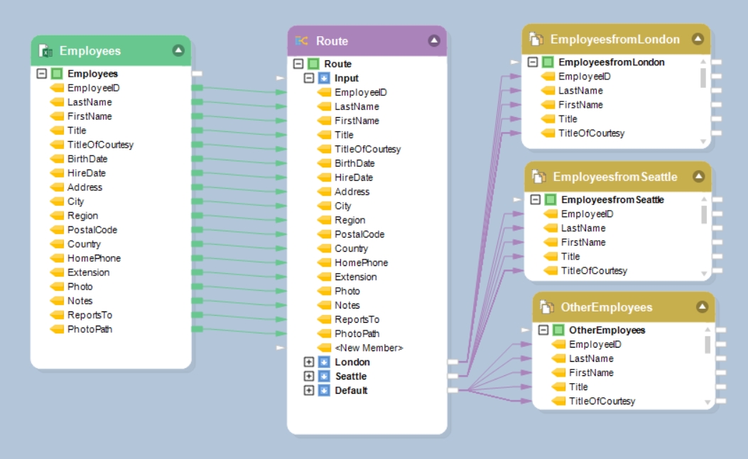Expand the Default node in Route

(308, 390)
